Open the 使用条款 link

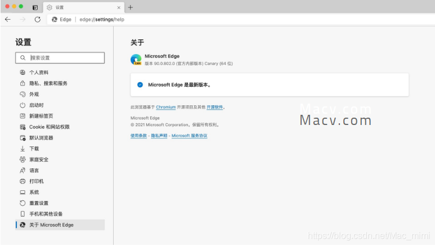click(138, 136)
